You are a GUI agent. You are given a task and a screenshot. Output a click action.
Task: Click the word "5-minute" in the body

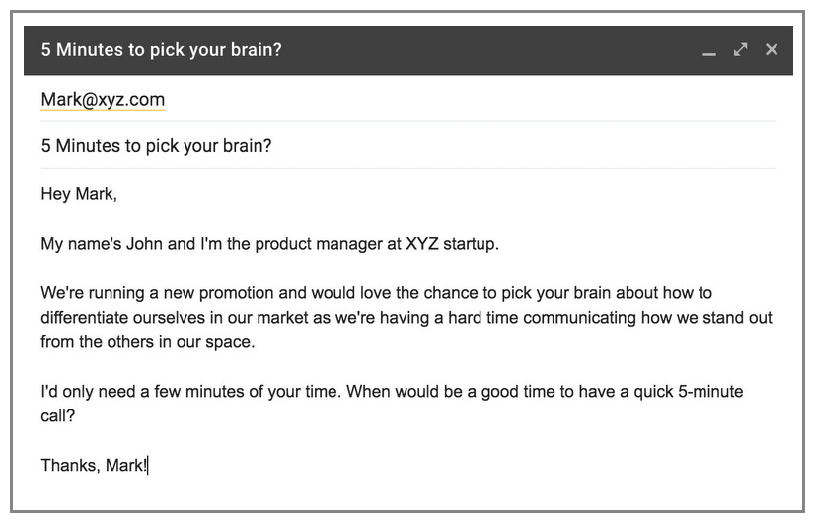(x=710, y=392)
